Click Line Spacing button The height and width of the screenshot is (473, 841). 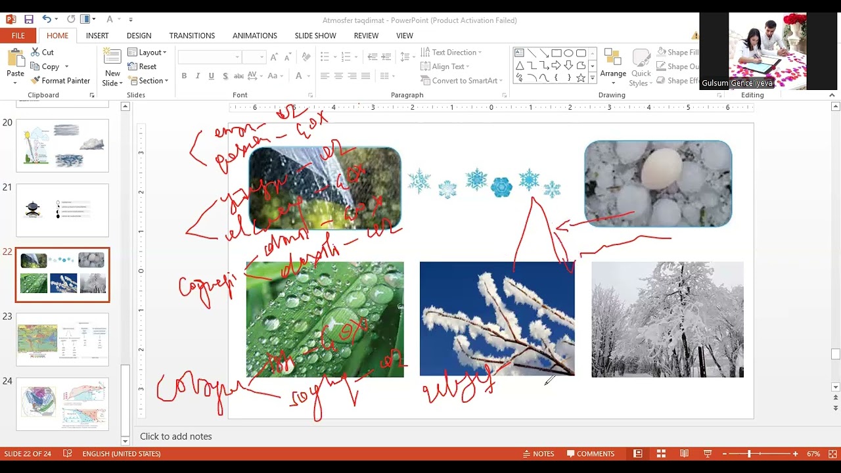click(407, 57)
